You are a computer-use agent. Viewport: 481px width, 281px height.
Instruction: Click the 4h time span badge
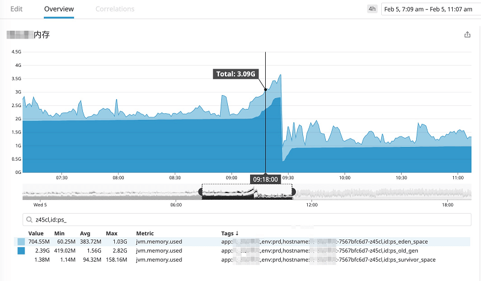click(372, 9)
